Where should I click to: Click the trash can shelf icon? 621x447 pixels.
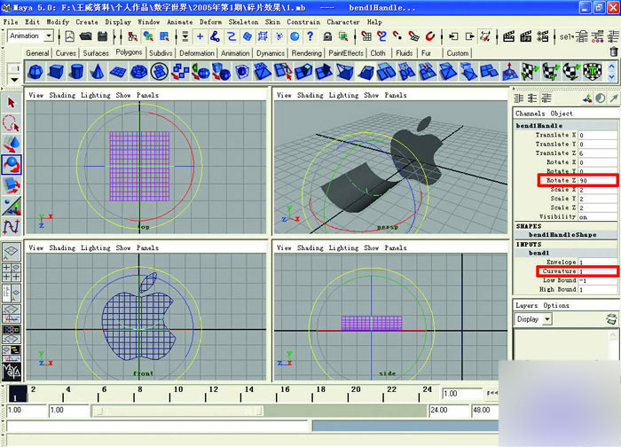pyautogui.click(x=614, y=51)
